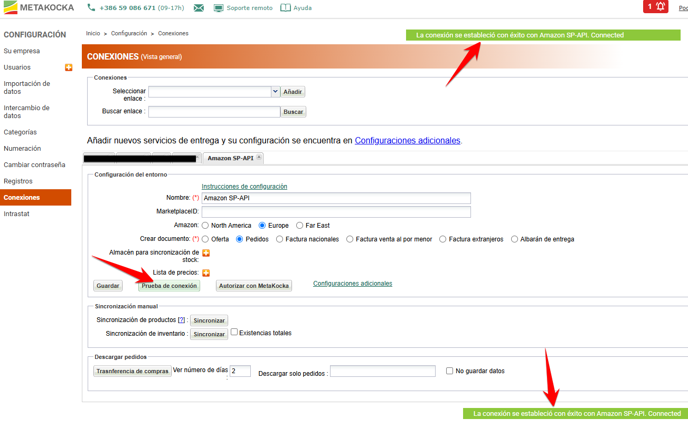Click the Conexiones breadcrumb

tap(173, 33)
